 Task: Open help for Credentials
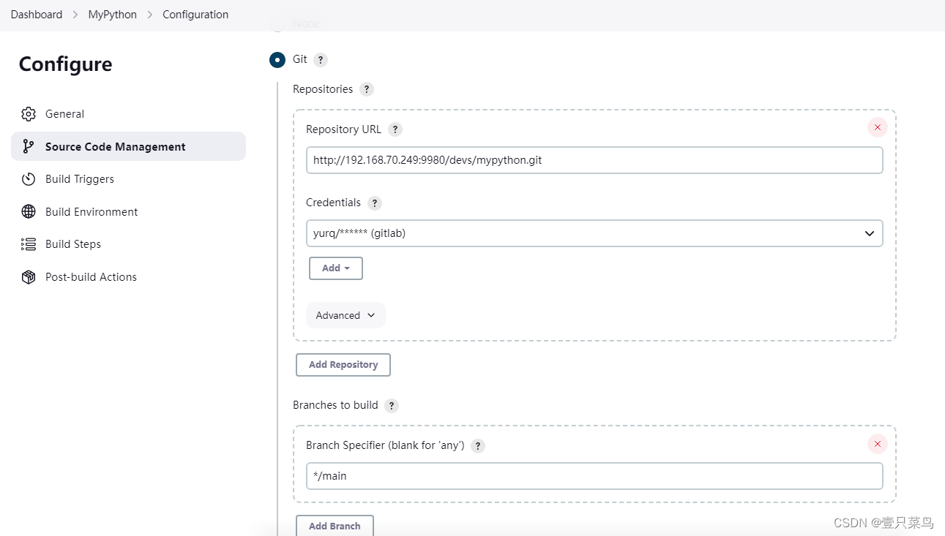[x=375, y=203]
